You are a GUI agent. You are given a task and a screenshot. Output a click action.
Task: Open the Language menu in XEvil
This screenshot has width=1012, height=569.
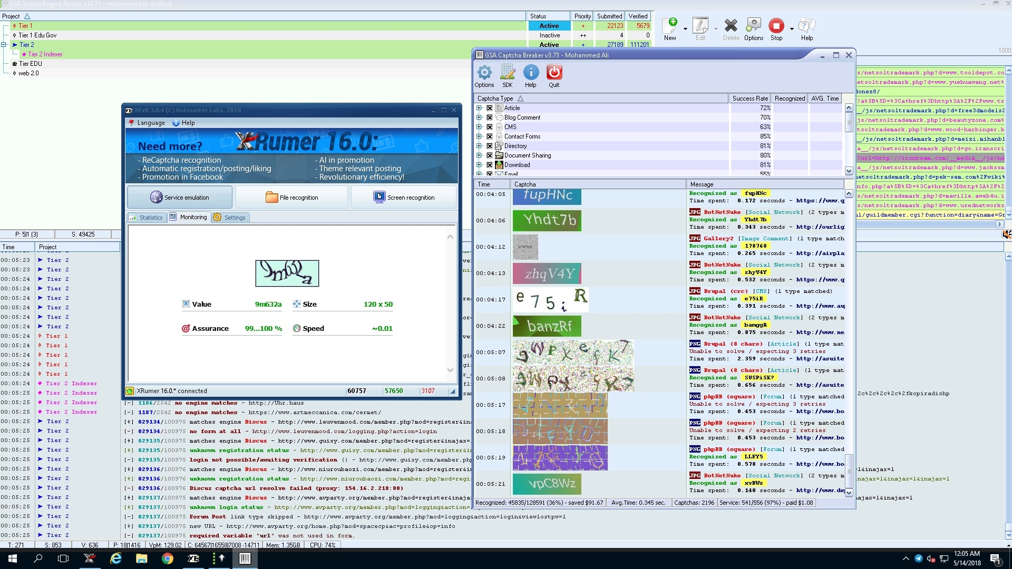pos(147,123)
